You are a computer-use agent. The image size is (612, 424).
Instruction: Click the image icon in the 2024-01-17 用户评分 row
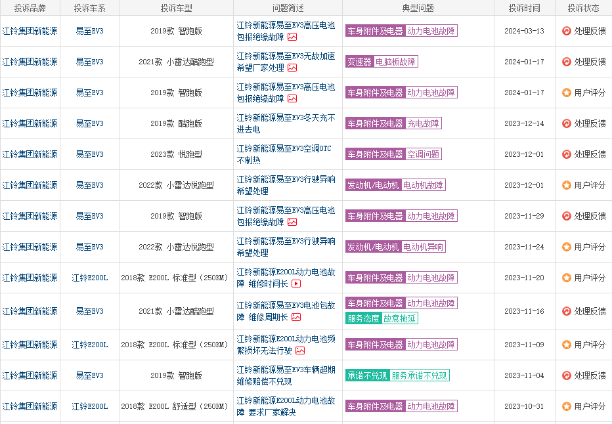(x=292, y=98)
